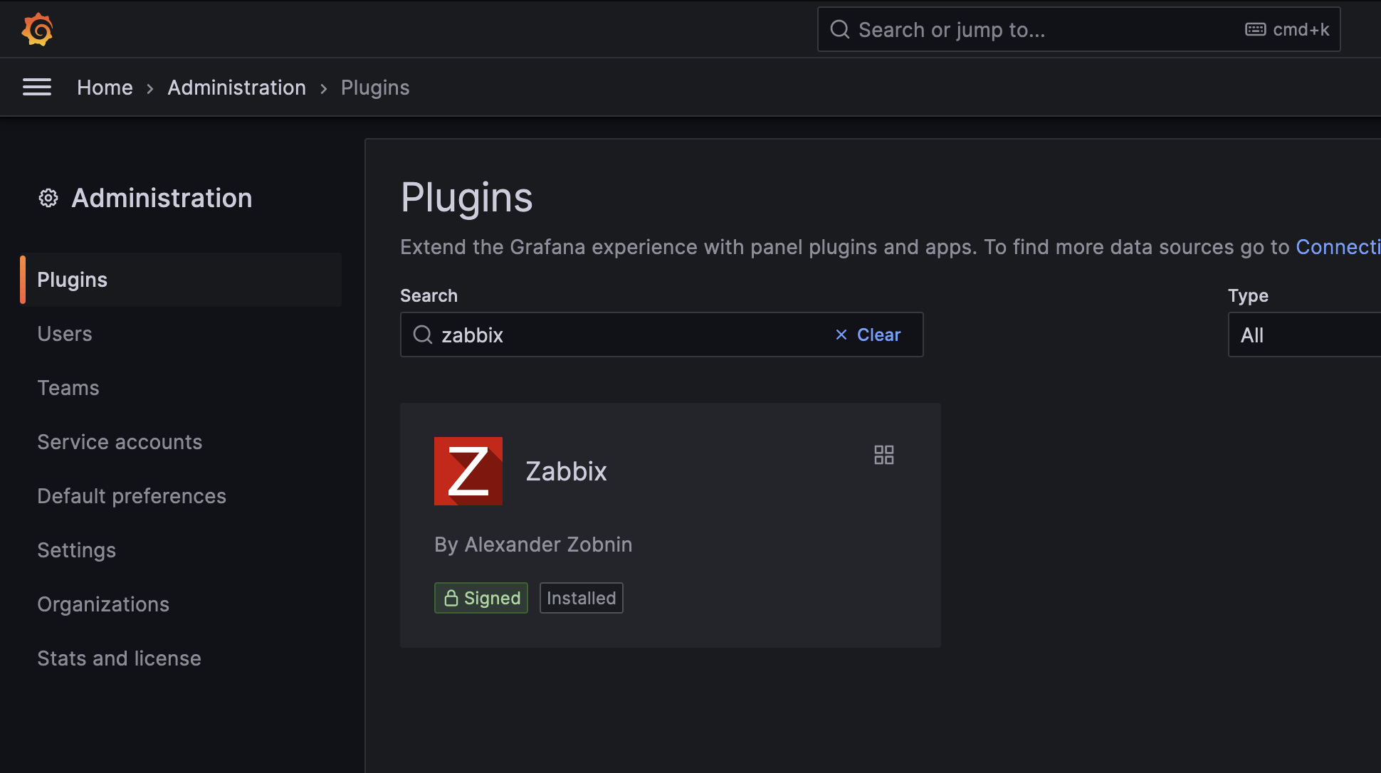Click the app type icon on Zabbix card
Viewport: 1381px width, 773px height.
coord(883,455)
